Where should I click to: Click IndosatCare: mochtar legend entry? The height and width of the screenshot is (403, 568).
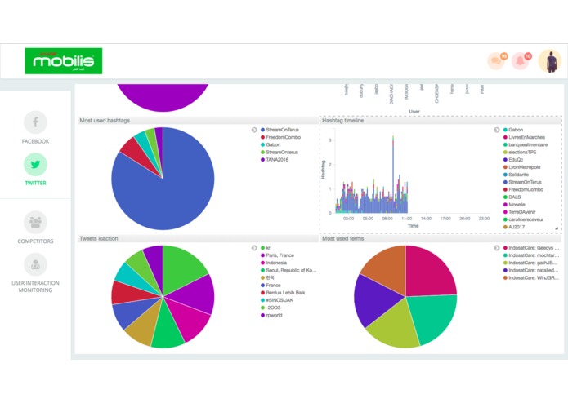point(531,255)
